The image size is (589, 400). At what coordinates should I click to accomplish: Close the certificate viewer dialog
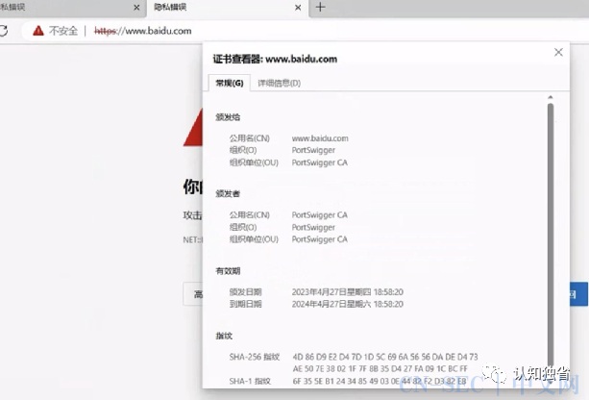558,52
